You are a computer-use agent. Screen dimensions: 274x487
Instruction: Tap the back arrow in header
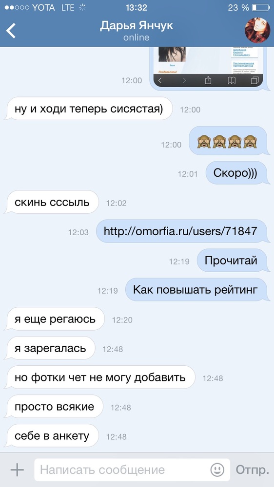pos(11,31)
